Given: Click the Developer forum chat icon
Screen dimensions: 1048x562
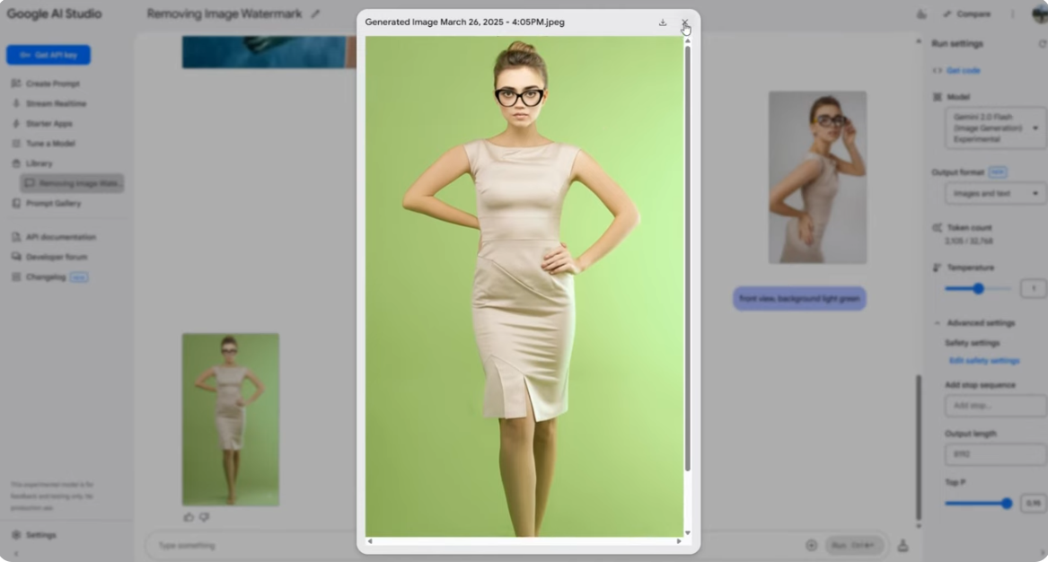Looking at the screenshot, I should pos(16,257).
